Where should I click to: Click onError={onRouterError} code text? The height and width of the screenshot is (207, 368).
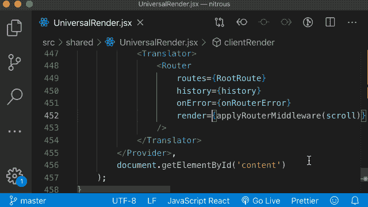234,103
